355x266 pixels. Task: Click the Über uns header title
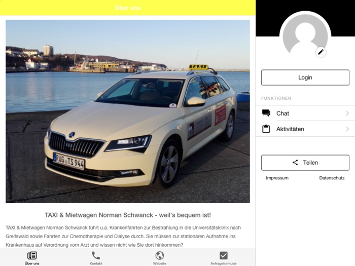[128, 8]
